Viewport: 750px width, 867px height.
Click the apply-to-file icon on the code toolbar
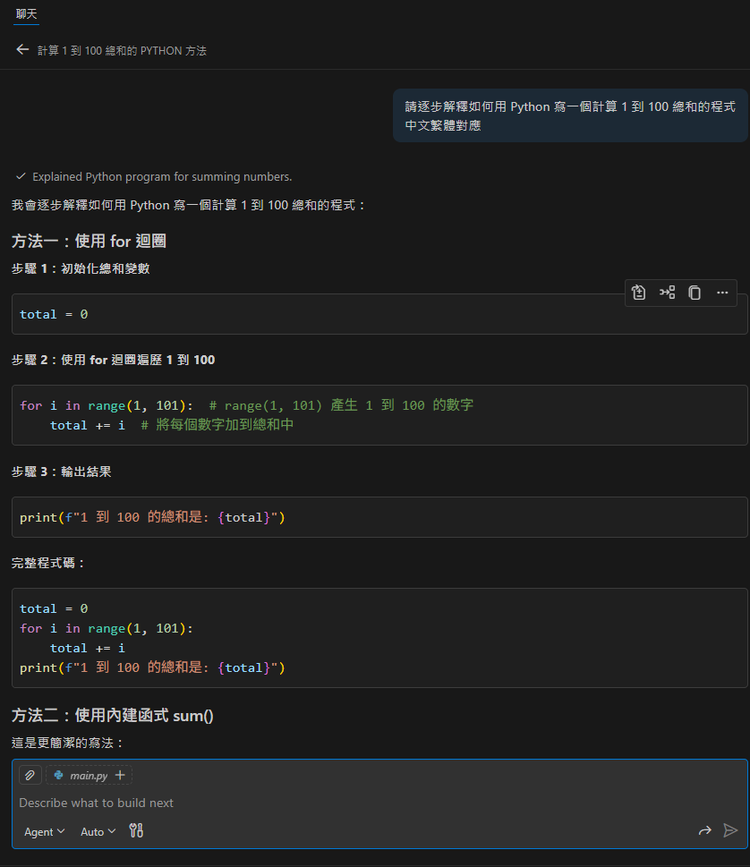coord(638,293)
